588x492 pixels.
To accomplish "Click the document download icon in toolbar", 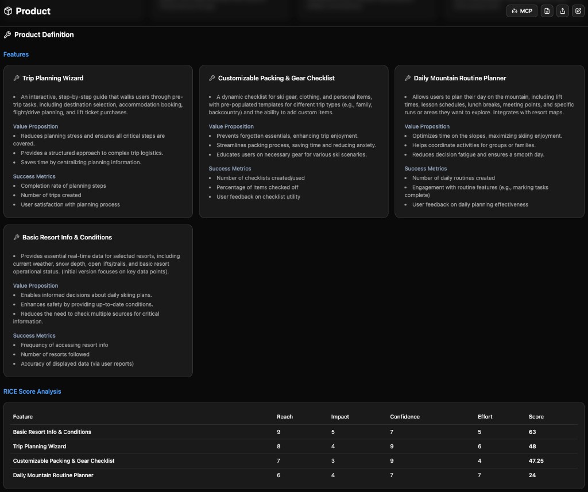I will pyautogui.click(x=547, y=11).
